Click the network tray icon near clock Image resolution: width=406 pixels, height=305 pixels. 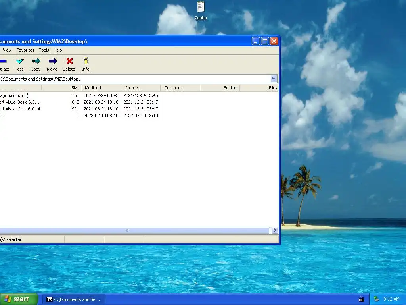376,299
